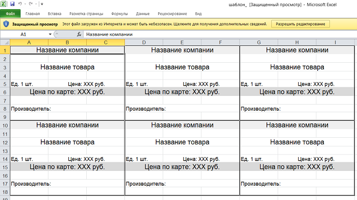This screenshot has height=200, width=357.
Task: Click Производитель: in row 8, column G
Action: pos(261,109)
